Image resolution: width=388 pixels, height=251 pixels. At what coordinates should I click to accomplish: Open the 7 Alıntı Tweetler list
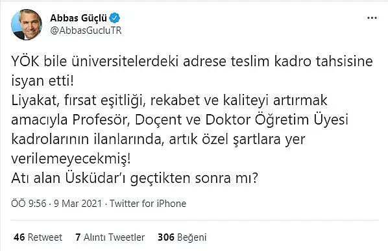(110, 237)
